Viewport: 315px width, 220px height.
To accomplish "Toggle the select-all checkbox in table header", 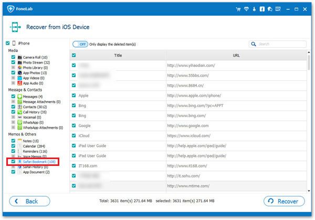I will [x=73, y=55].
